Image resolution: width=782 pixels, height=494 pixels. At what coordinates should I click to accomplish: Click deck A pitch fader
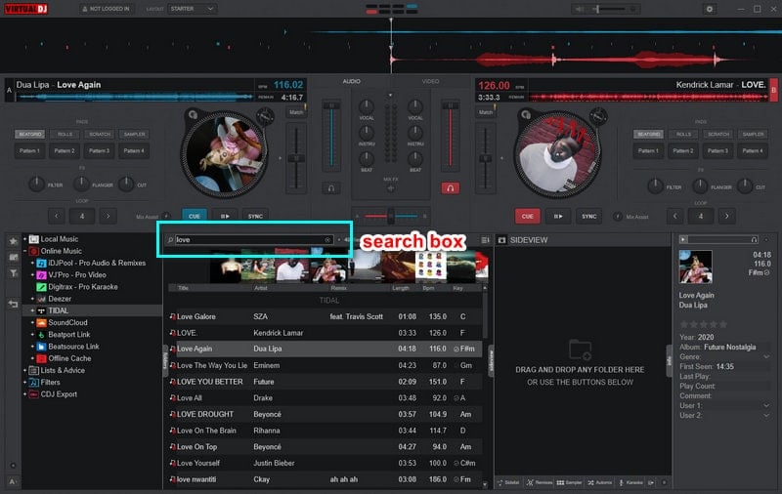(296, 158)
